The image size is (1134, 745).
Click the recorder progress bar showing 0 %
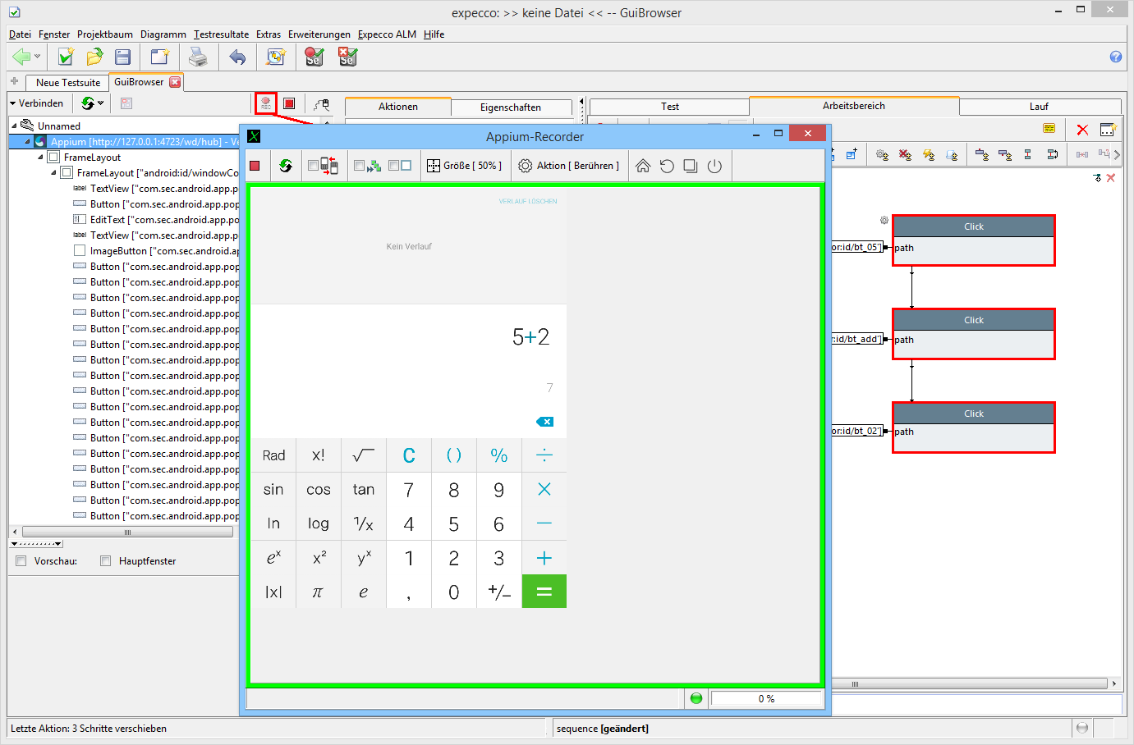pyautogui.click(x=765, y=699)
